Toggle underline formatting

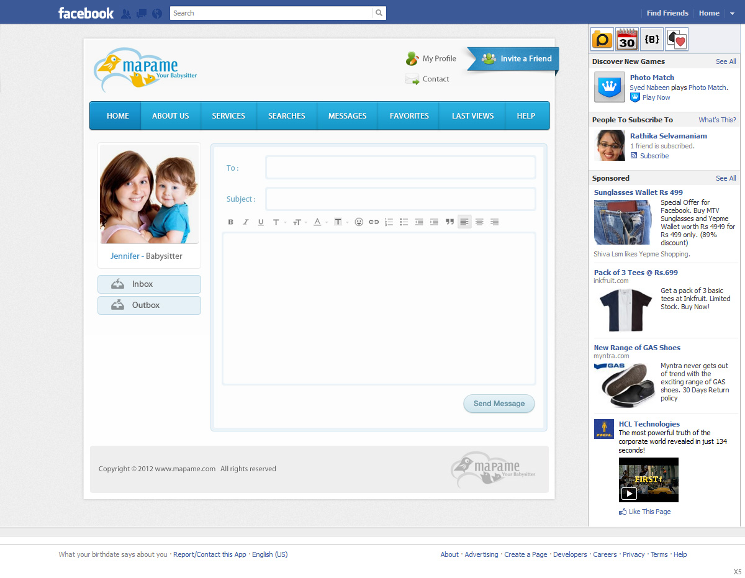pos(261,222)
